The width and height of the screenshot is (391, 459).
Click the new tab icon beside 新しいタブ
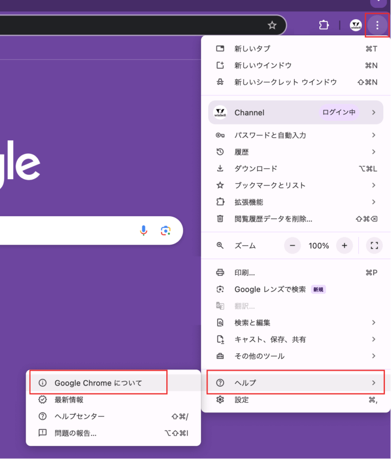coord(220,48)
